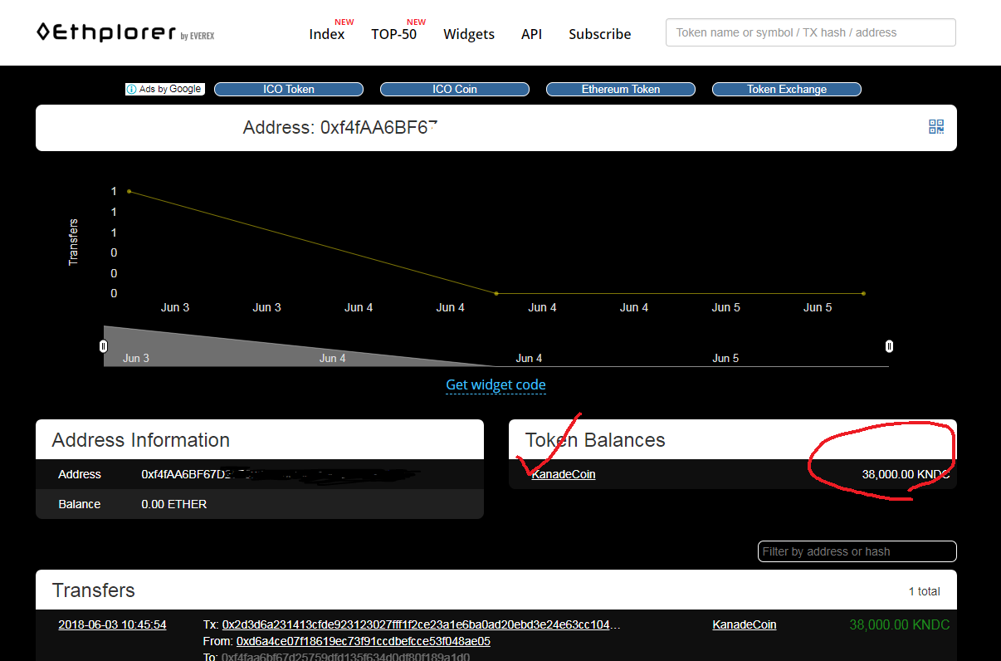This screenshot has width=1001, height=661.
Task: Grab the left chart range slider handle
Action: pos(104,346)
